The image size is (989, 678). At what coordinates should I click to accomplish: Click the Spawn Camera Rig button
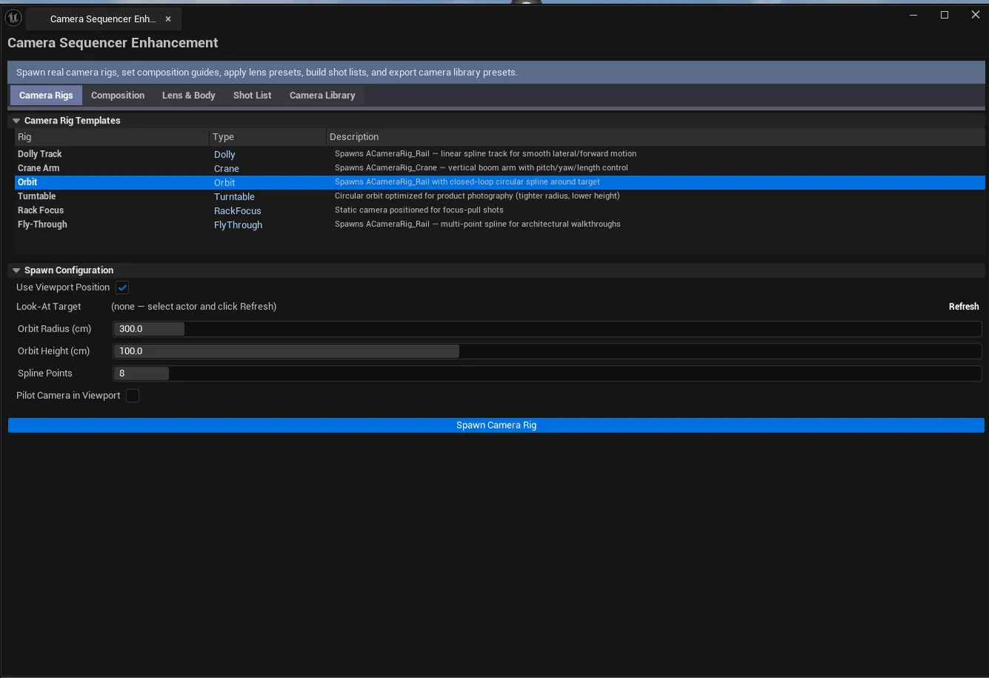click(496, 425)
